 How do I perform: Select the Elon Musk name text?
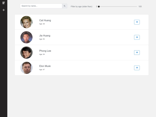pos(45,66)
